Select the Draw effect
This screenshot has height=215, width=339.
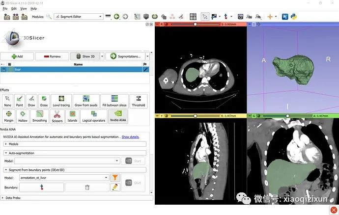click(x=31, y=101)
